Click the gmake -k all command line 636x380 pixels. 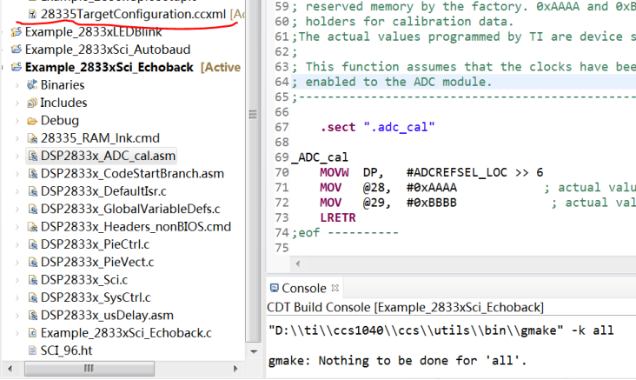click(441, 330)
